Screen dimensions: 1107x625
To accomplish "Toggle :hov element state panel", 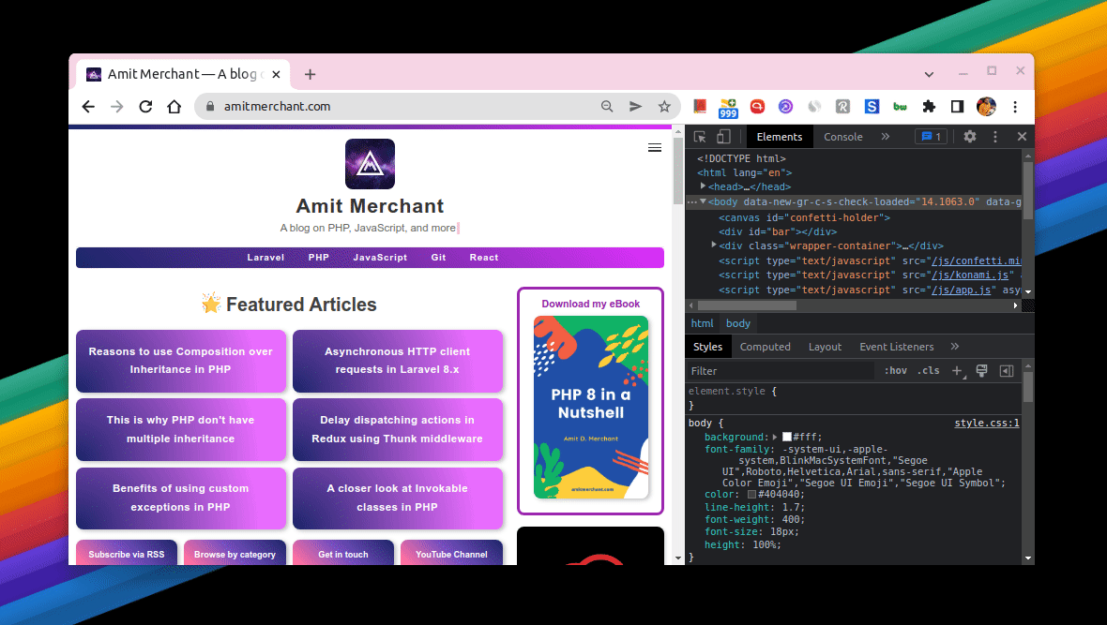I will tap(895, 370).
